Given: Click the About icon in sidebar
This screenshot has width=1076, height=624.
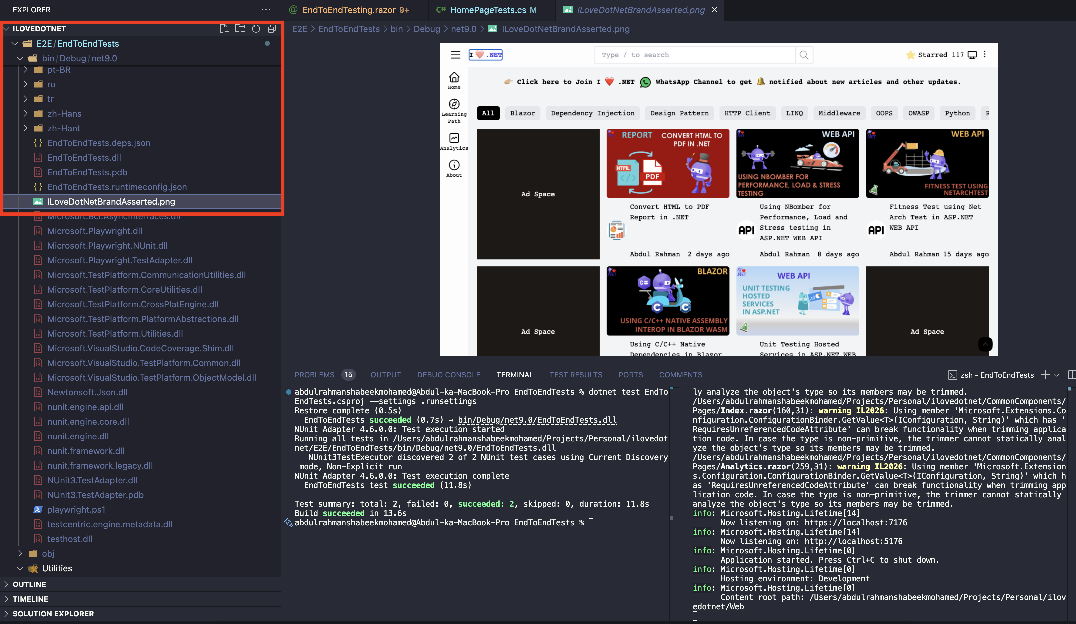Looking at the screenshot, I should click(454, 165).
